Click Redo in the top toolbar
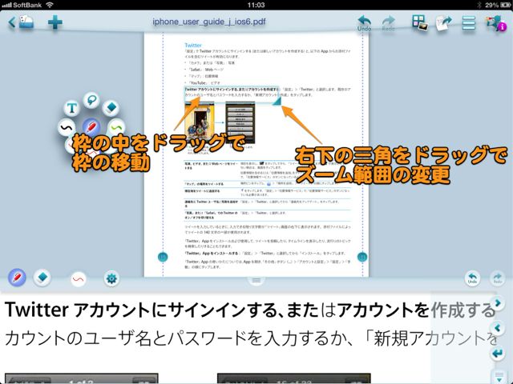 [x=388, y=23]
